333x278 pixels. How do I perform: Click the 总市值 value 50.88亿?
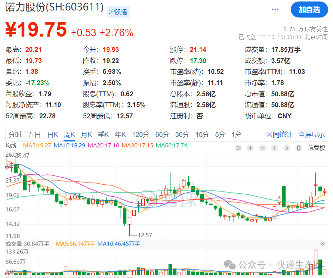pos(283,94)
